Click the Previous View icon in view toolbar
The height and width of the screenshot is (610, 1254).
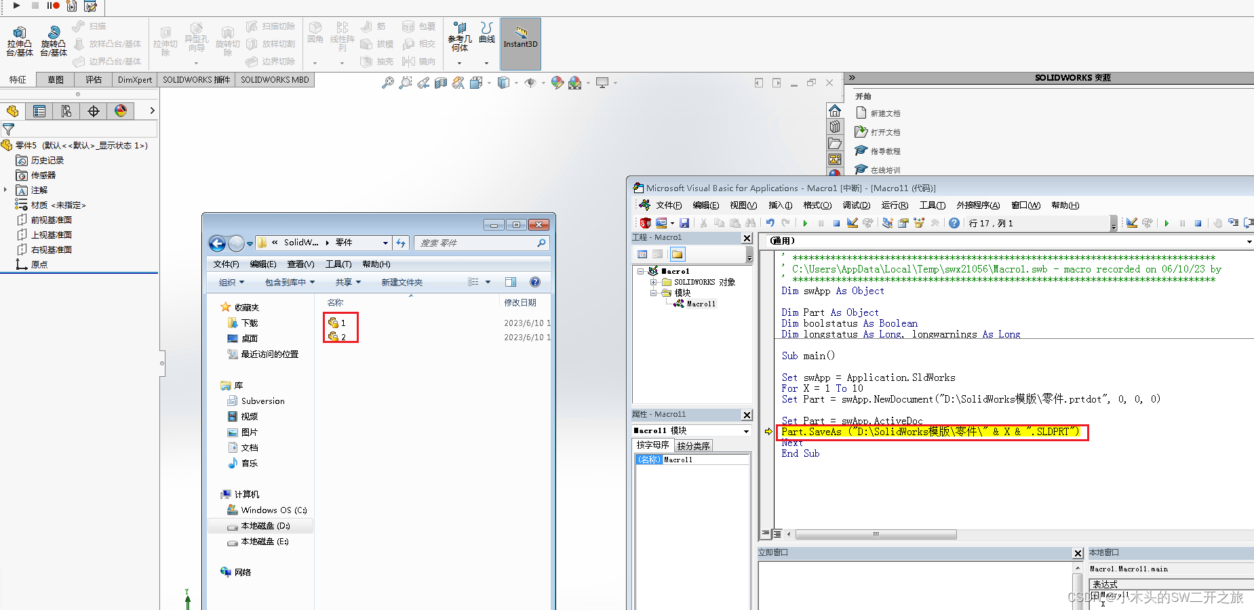coord(423,83)
